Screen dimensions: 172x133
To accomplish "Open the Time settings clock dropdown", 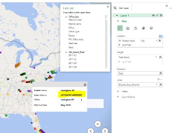I will coord(159,79).
